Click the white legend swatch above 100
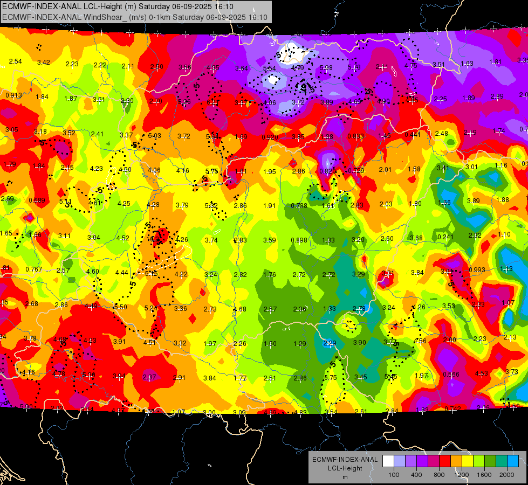Screen dimensions: 528x485 (x=388, y=461)
